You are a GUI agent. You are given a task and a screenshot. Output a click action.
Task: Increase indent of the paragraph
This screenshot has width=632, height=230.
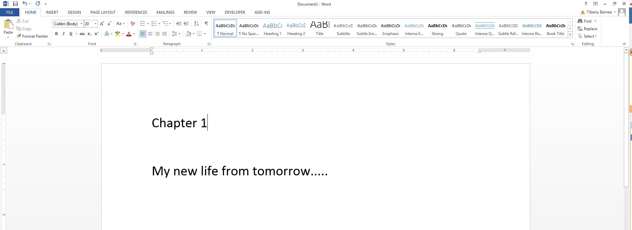click(x=186, y=24)
